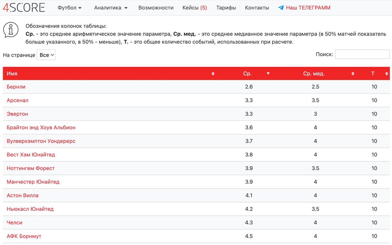This screenshot has width=392, height=245.
Task: Expand the Футбол dropdown menu
Action: (x=70, y=8)
